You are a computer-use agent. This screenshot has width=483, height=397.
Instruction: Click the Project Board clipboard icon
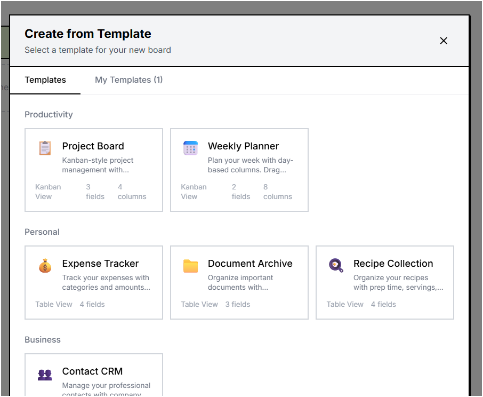[46, 148]
